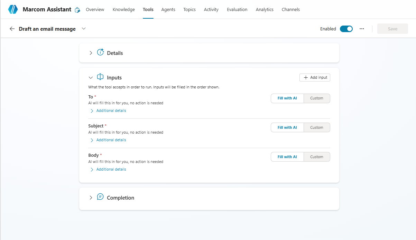Click the To input label

coord(91,97)
